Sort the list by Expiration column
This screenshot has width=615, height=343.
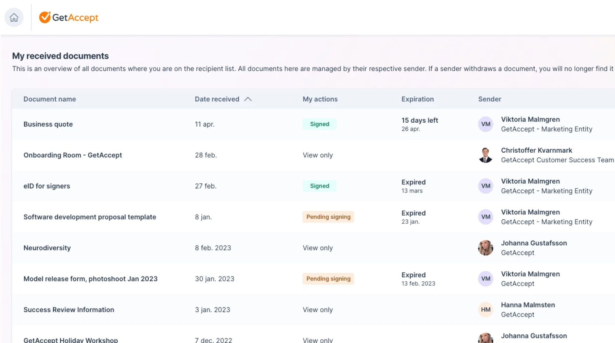point(417,99)
